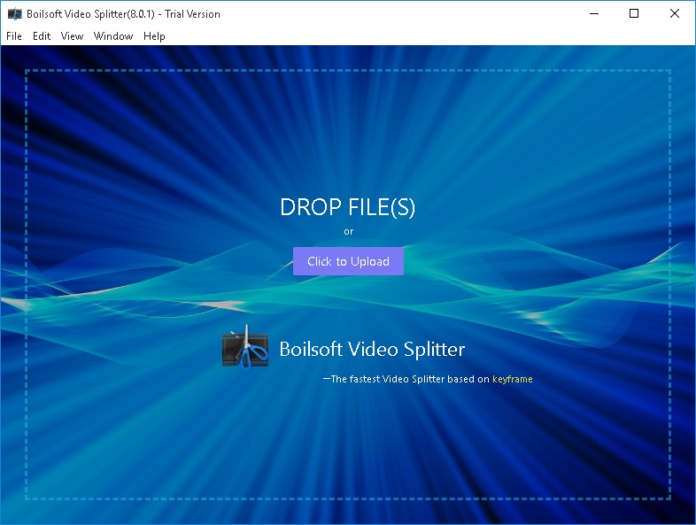This screenshot has width=696, height=525.
Task: Open the View menu
Action: 72,36
